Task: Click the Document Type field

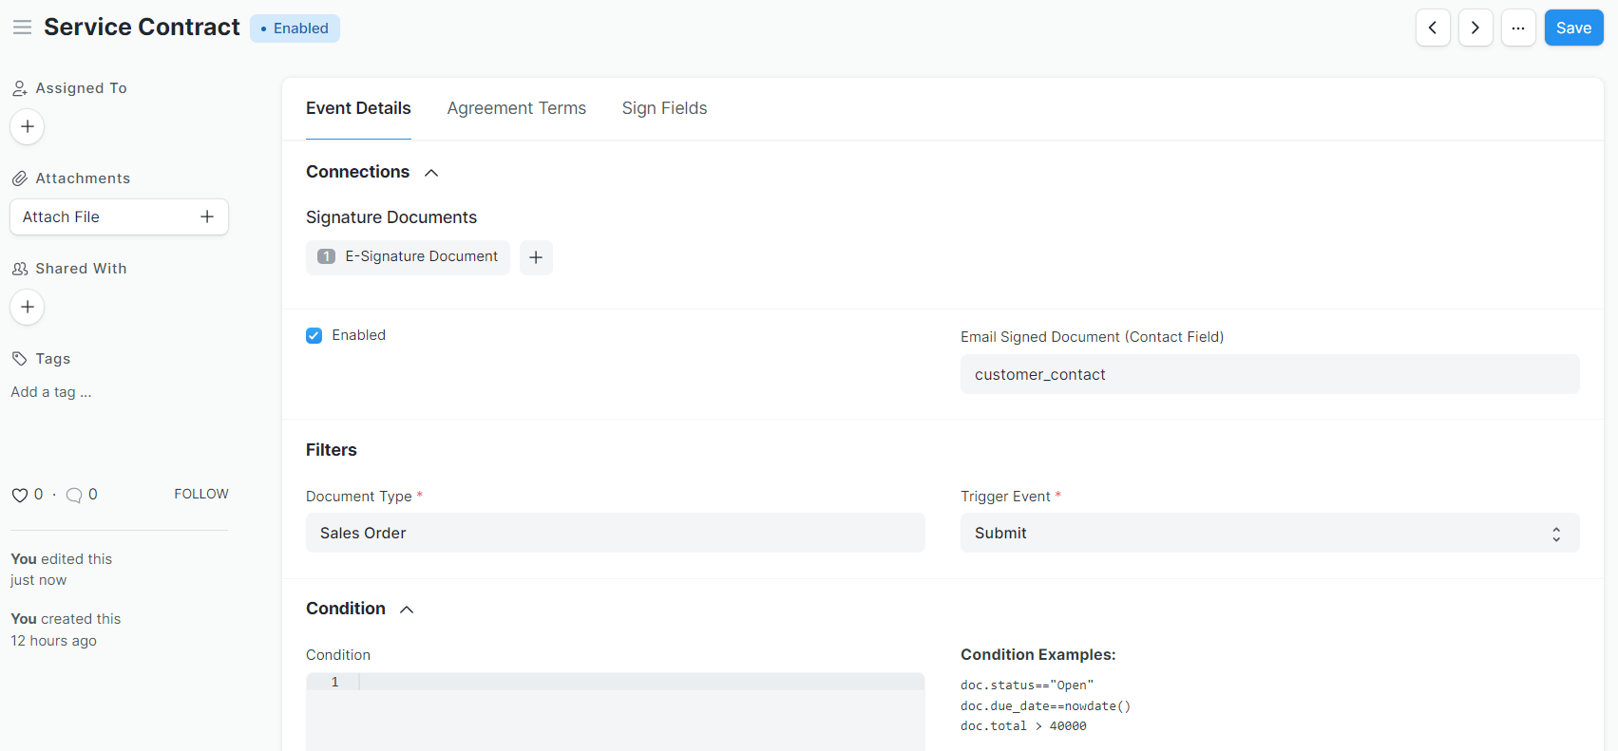Action: (615, 533)
